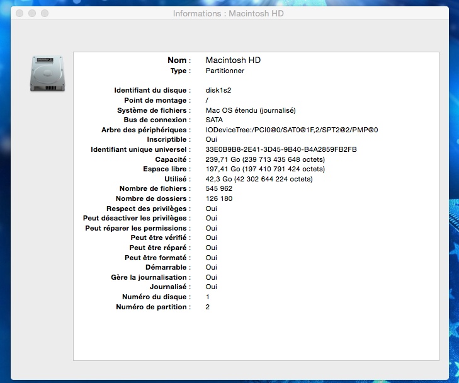Click 'Oui' next to Journalisé
The height and width of the screenshot is (383, 459).
click(212, 287)
